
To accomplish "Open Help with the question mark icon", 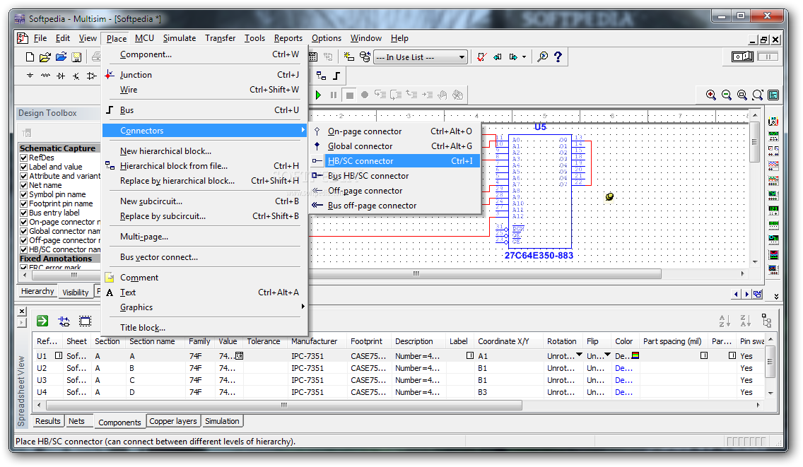I will 558,57.
